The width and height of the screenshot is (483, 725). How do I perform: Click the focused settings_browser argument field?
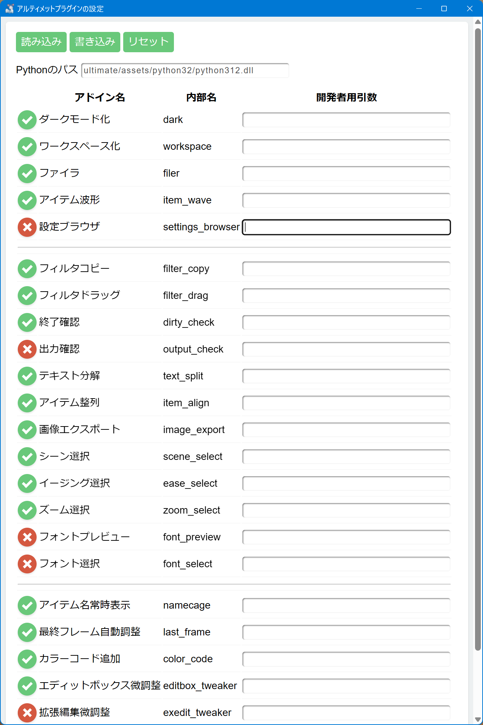coord(346,227)
